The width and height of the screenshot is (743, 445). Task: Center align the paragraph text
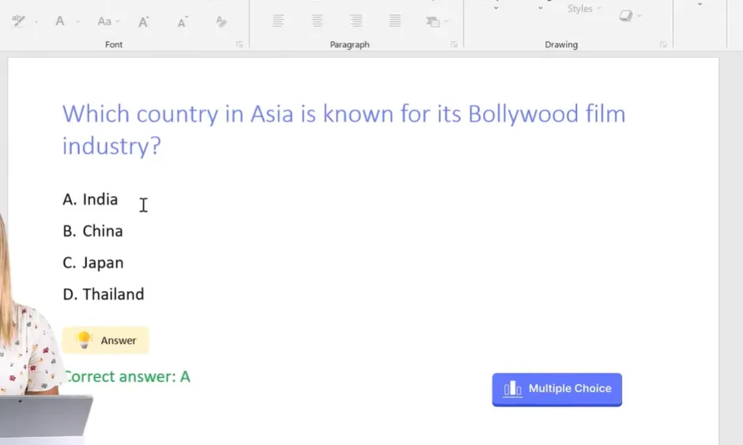317,21
